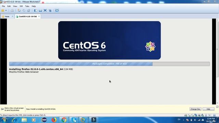Open the Help menu
219x123 pixels.
[34, 6]
